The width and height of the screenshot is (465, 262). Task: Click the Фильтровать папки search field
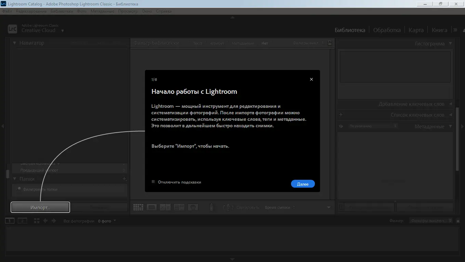(70, 189)
